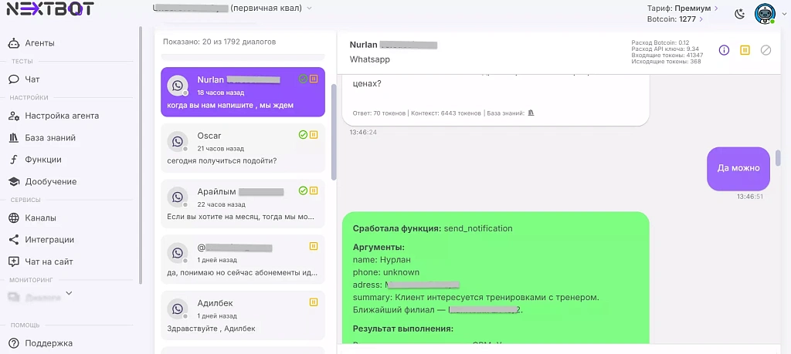
Task: Toggle pause button in chat header
Action: [745, 50]
